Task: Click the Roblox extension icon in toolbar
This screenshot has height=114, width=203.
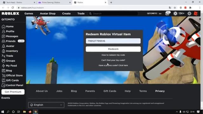Action: coord(185,8)
